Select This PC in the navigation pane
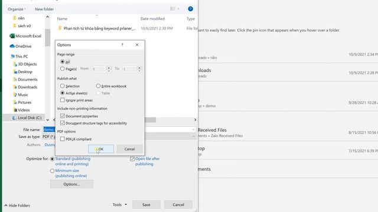Viewport: 378px width, 212px height. (x=19, y=57)
